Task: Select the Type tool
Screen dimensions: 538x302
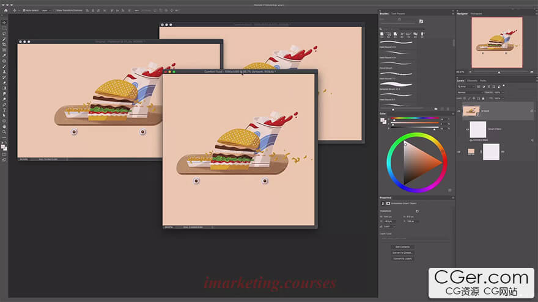Action: click(x=4, y=110)
